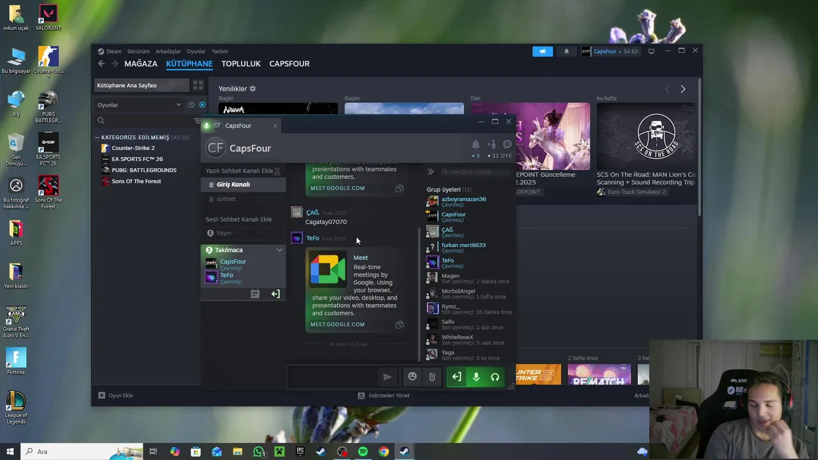Collapse the group members list
Screen dimensions: 818x460
(430, 172)
